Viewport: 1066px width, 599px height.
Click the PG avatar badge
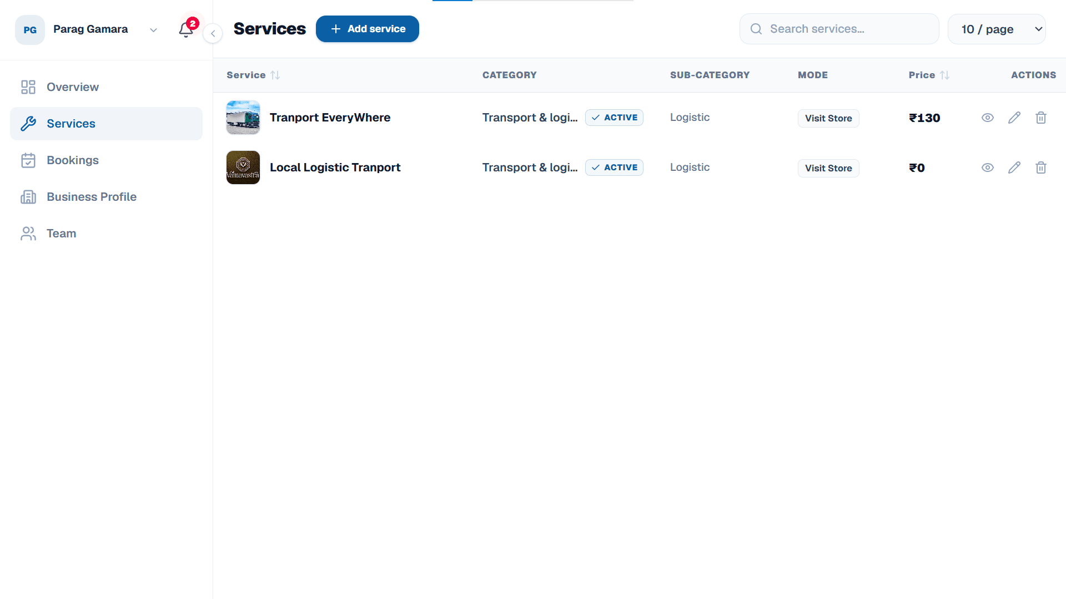tap(30, 30)
